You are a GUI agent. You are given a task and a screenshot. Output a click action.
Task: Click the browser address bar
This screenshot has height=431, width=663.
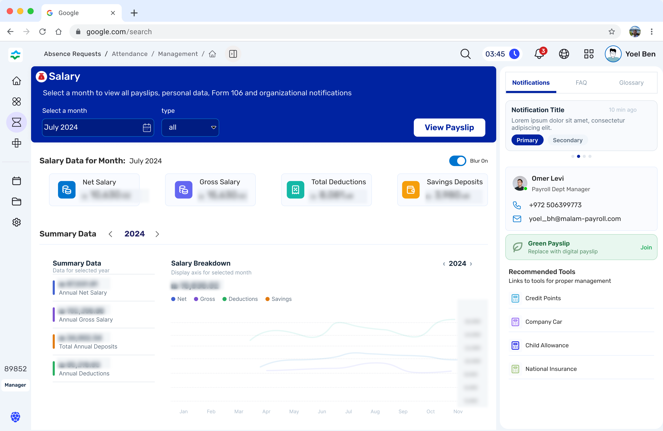(x=345, y=32)
